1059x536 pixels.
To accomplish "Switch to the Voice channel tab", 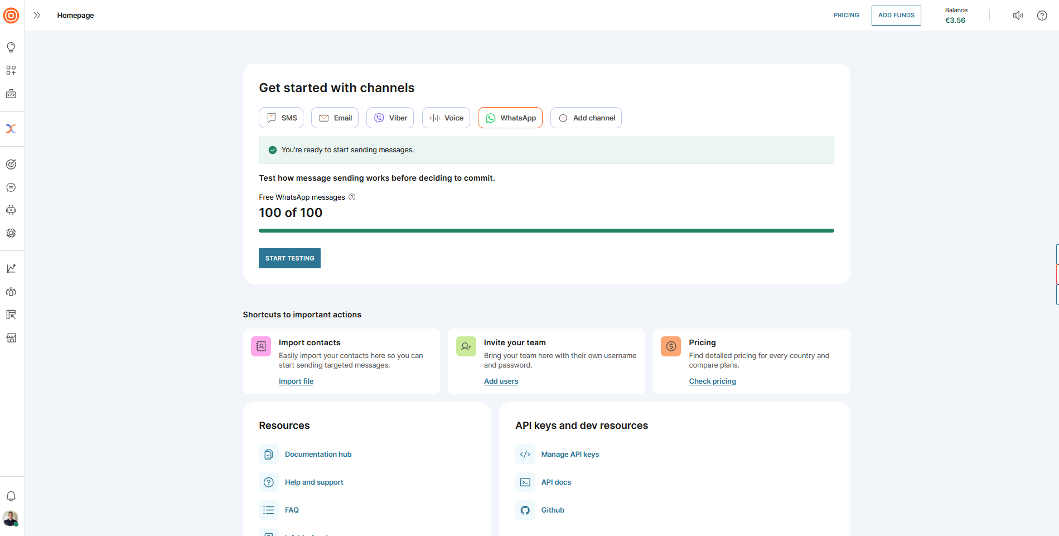I will (446, 118).
